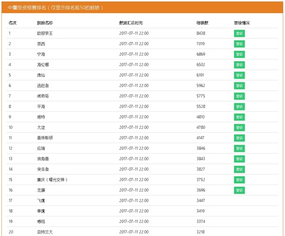Screen dimensions: 285x236
Task: Click the orange 中量级资格赛排名 title bar
Action: pos(142,8)
